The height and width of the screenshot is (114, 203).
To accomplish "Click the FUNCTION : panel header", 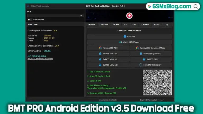I will click(x=56, y=24).
